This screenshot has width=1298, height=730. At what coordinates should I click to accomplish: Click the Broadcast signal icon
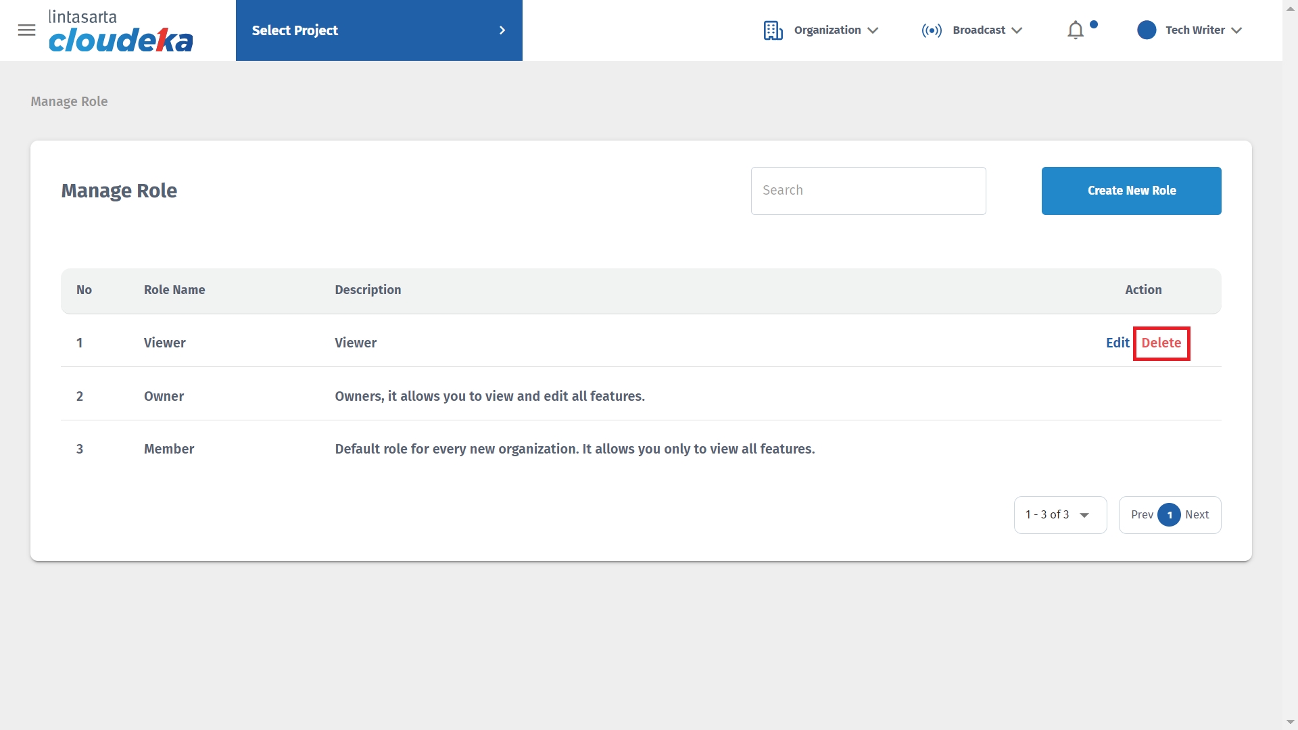[x=932, y=30]
